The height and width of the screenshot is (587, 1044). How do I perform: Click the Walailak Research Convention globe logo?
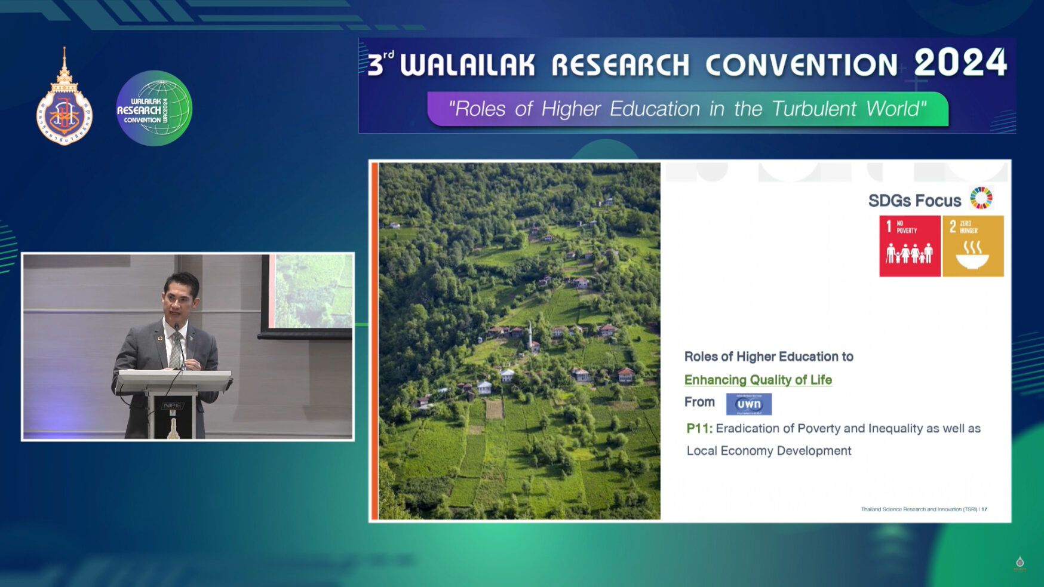[154, 109]
